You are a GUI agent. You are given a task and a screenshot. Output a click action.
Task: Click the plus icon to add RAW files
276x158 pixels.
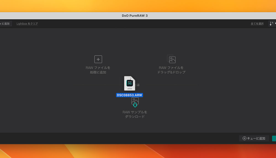[x=98, y=59]
